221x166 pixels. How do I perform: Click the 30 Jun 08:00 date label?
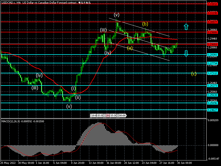(x=185, y=163)
